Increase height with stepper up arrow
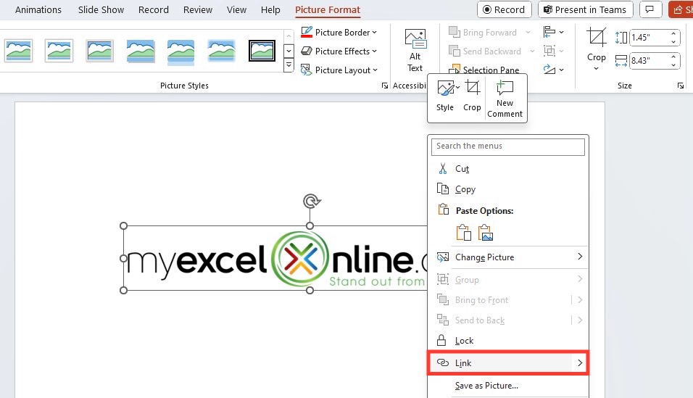Screen dimensions: 693x398 click(x=673, y=33)
